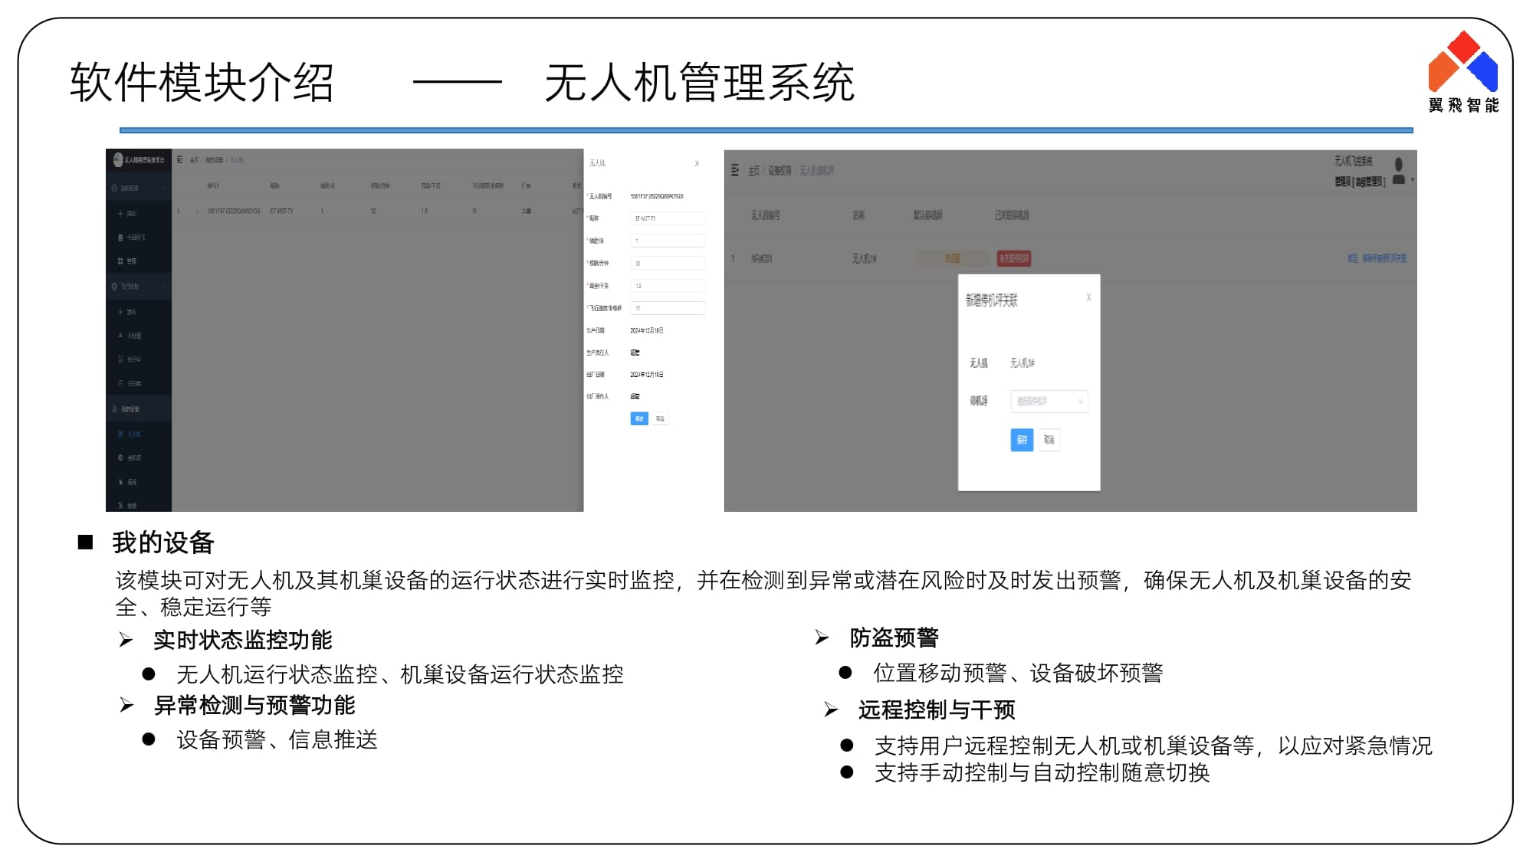The image size is (1533, 862).
Task: Click the white 取消 button in dialog
Action: point(1049,440)
